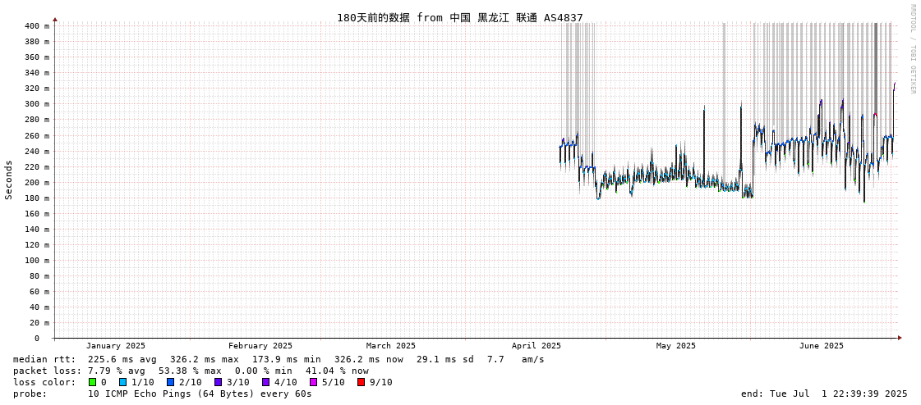The image size is (921, 405).
Task: Click the January 2025 axis label
Action: click(x=116, y=346)
